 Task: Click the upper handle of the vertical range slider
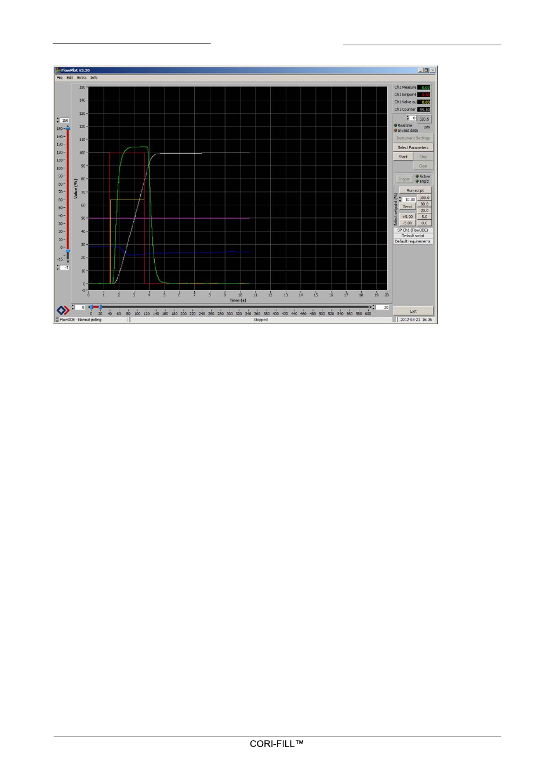tap(68, 128)
